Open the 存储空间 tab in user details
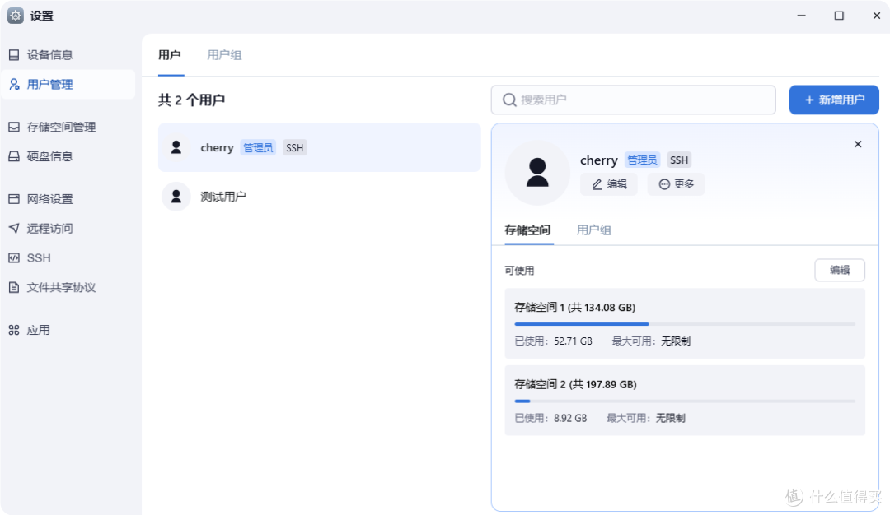The width and height of the screenshot is (890, 515). [x=528, y=230]
